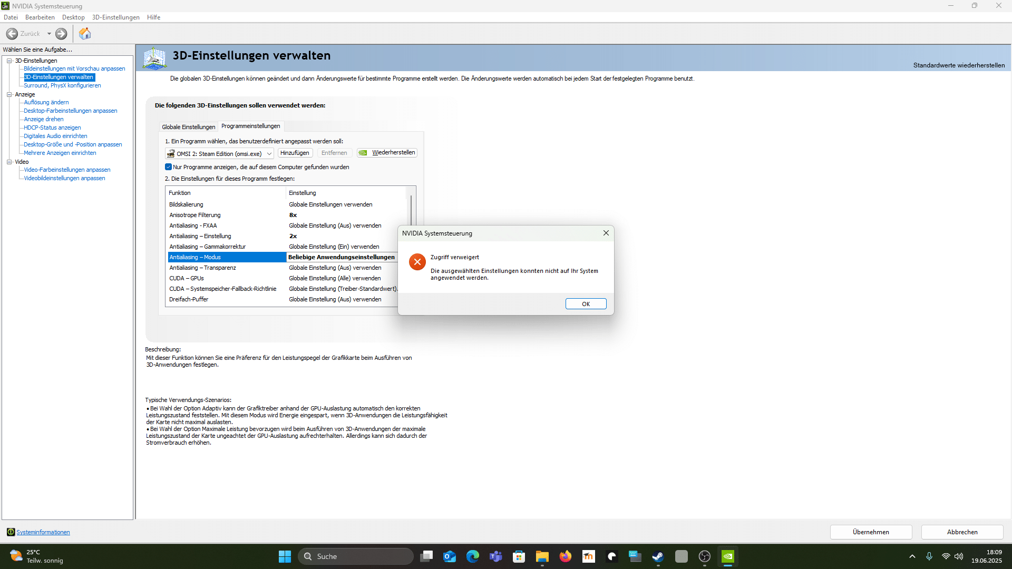Click the settings list vertical scrollbar
1012x569 pixels.
pos(411,210)
